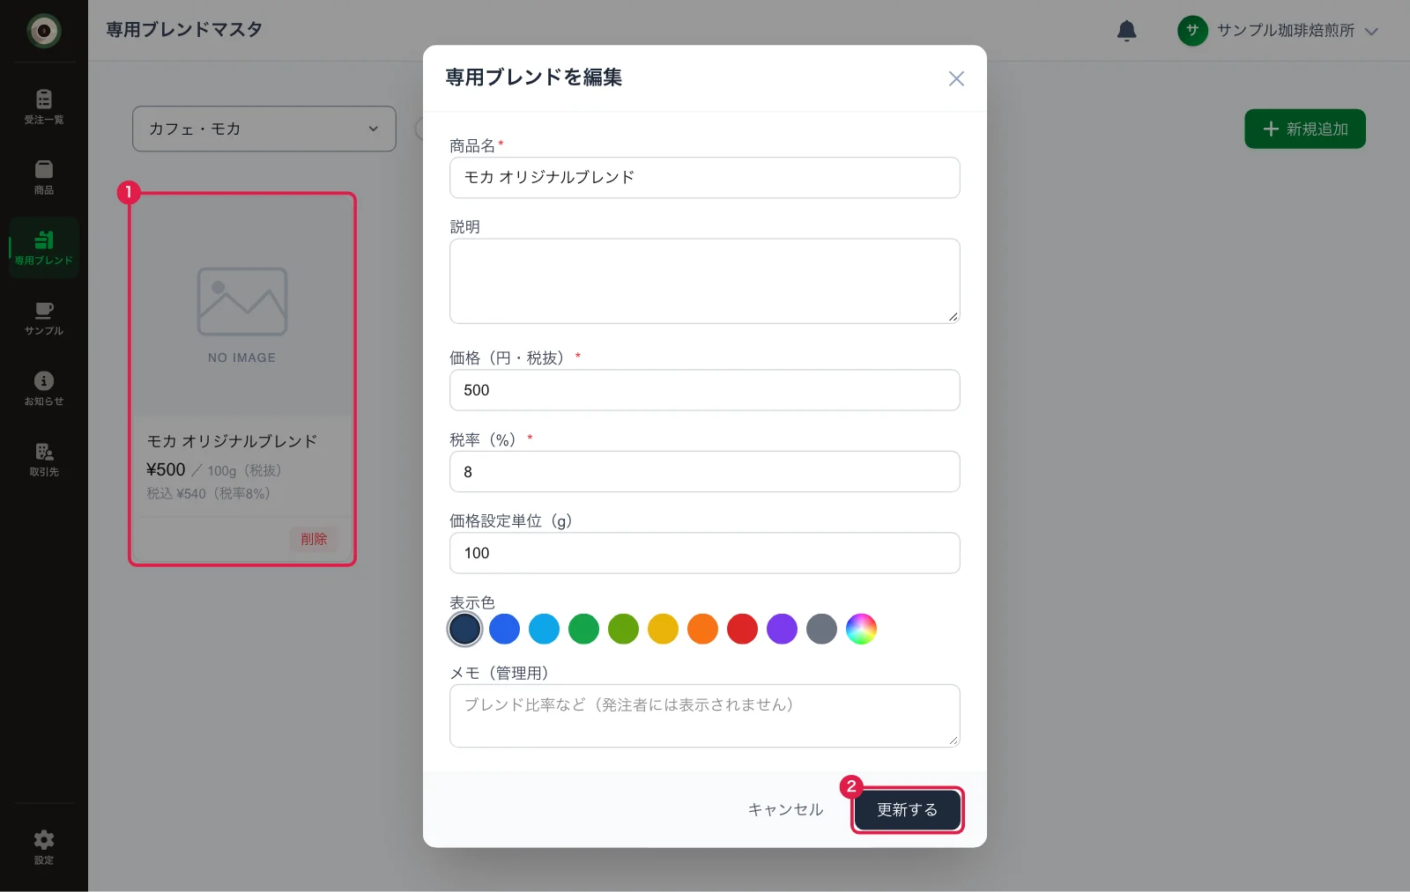Click the 税率 input field
Screen dimensions: 1410x892
pos(705,472)
